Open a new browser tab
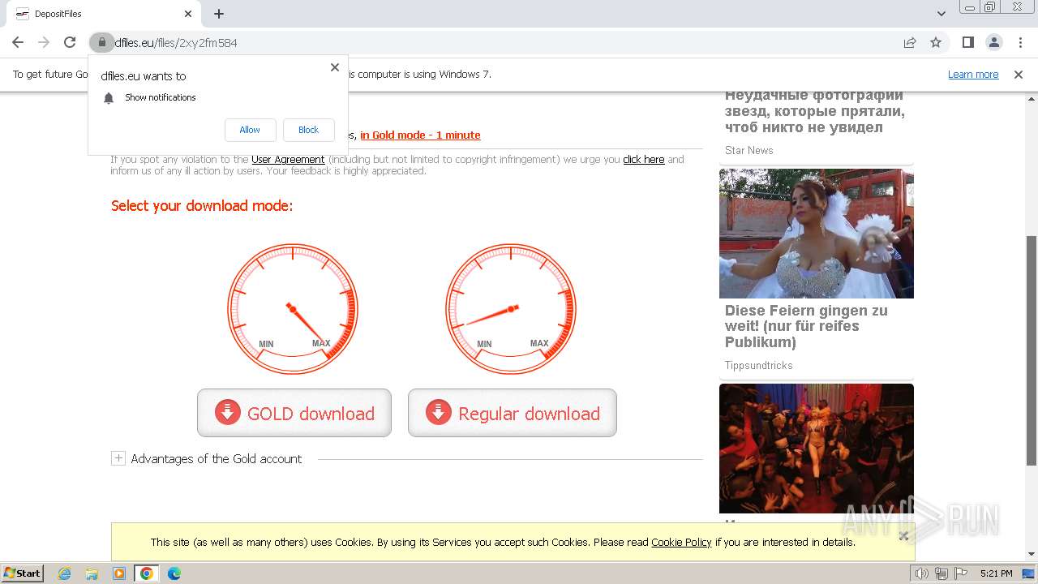 (219, 14)
